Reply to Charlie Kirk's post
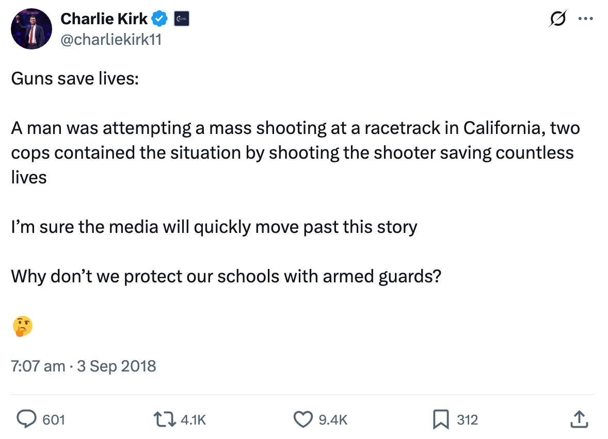 27,419
